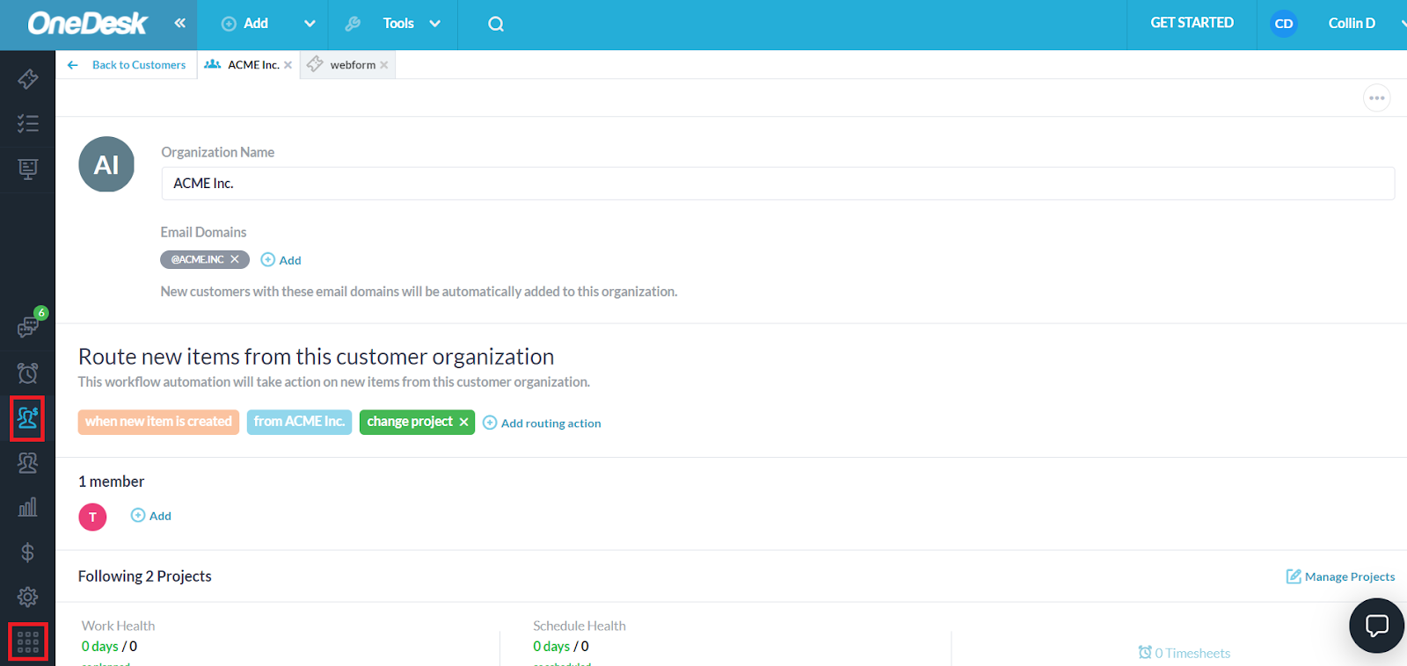Open the Financials dollar sidebar icon

tap(27, 553)
